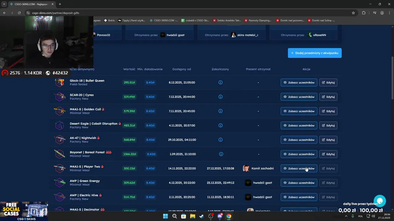394x221 pixels.
Task: Open Windows Start menu
Action: click(165, 216)
